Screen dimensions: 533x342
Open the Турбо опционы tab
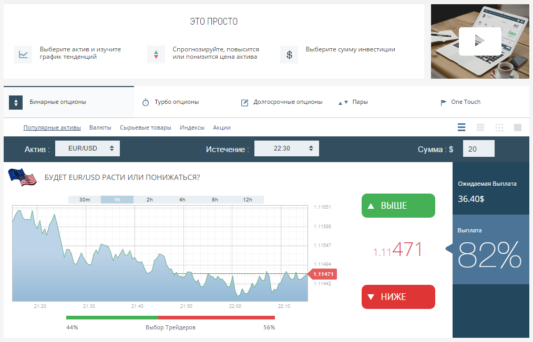171,102
